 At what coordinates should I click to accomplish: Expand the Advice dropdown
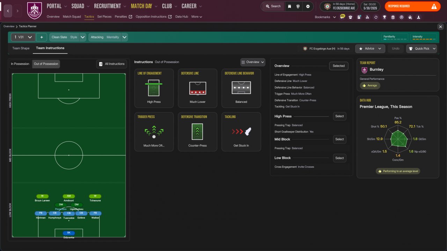click(x=370, y=48)
